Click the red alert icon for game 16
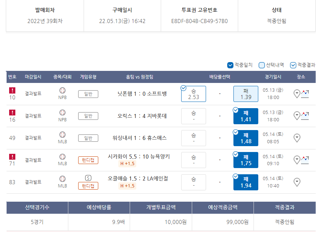The height and width of the screenshot is (232, 316). (12, 113)
